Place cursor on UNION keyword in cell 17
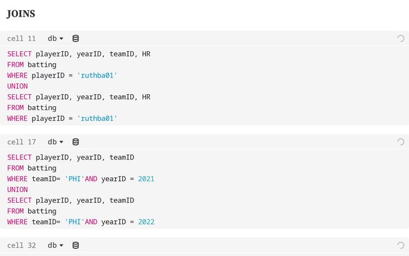409x256 pixels. click(x=17, y=189)
